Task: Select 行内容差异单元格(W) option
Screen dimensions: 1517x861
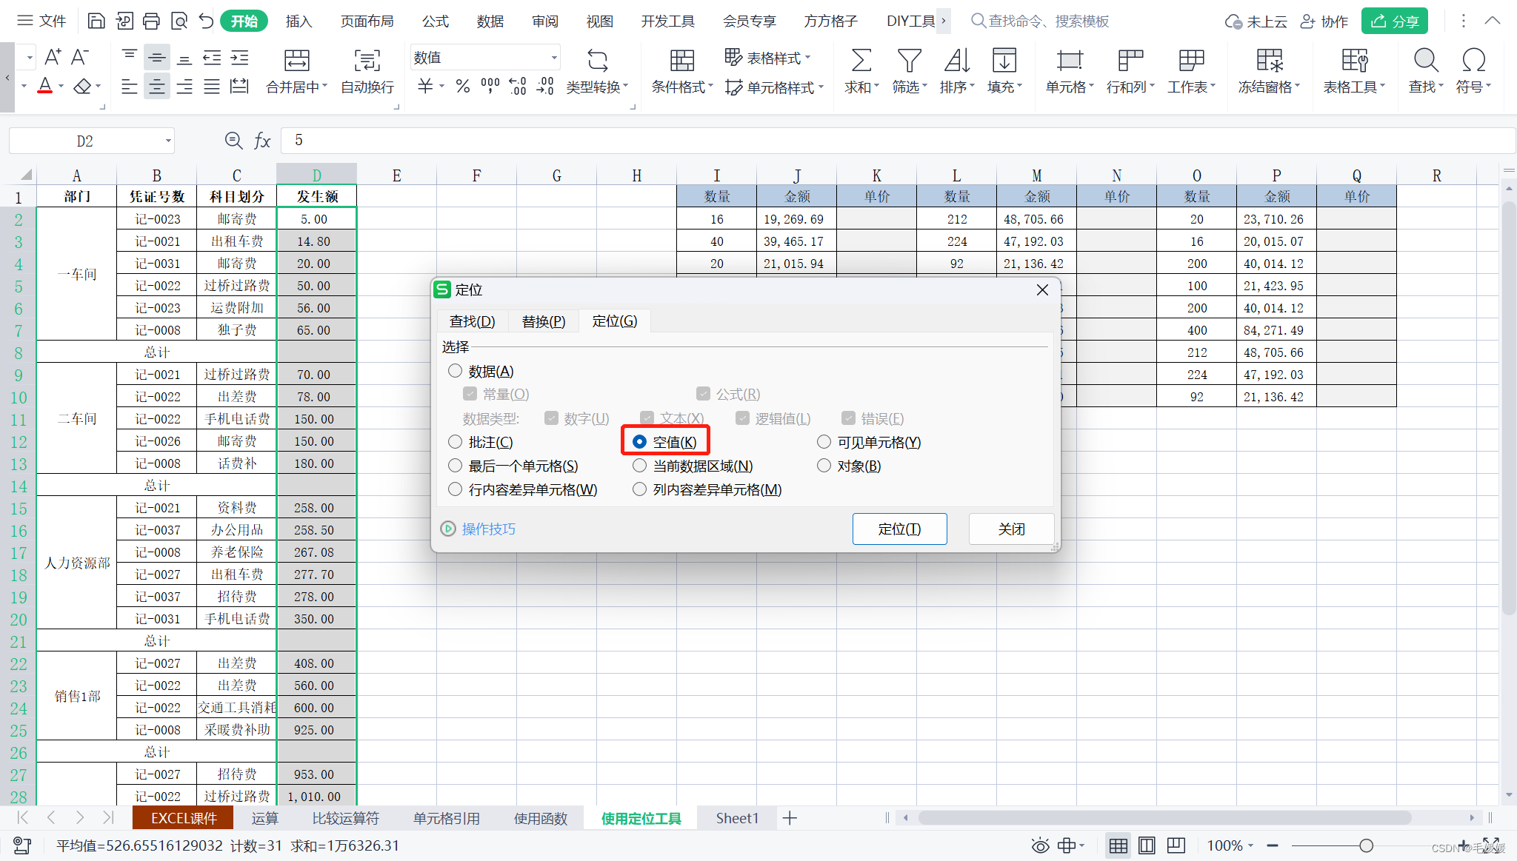Action: coord(455,489)
